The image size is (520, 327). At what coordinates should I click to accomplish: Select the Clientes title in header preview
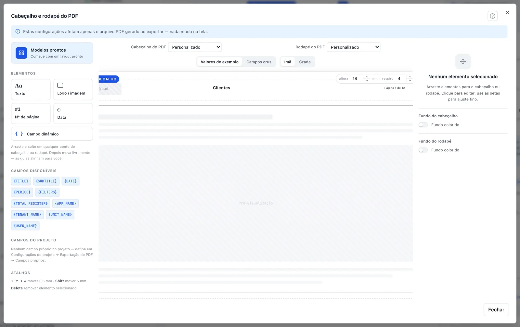coord(221,88)
